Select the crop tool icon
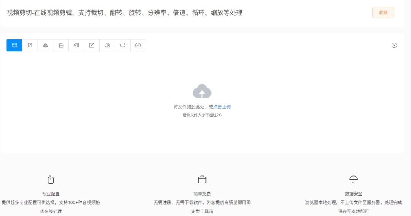411x216 pixels. point(30,46)
